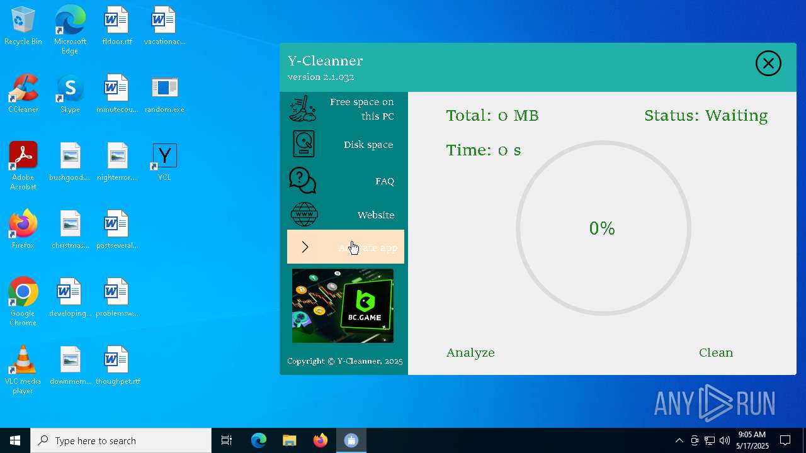Open Edge from the taskbar
Screen dimensions: 806x453
[259, 440]
